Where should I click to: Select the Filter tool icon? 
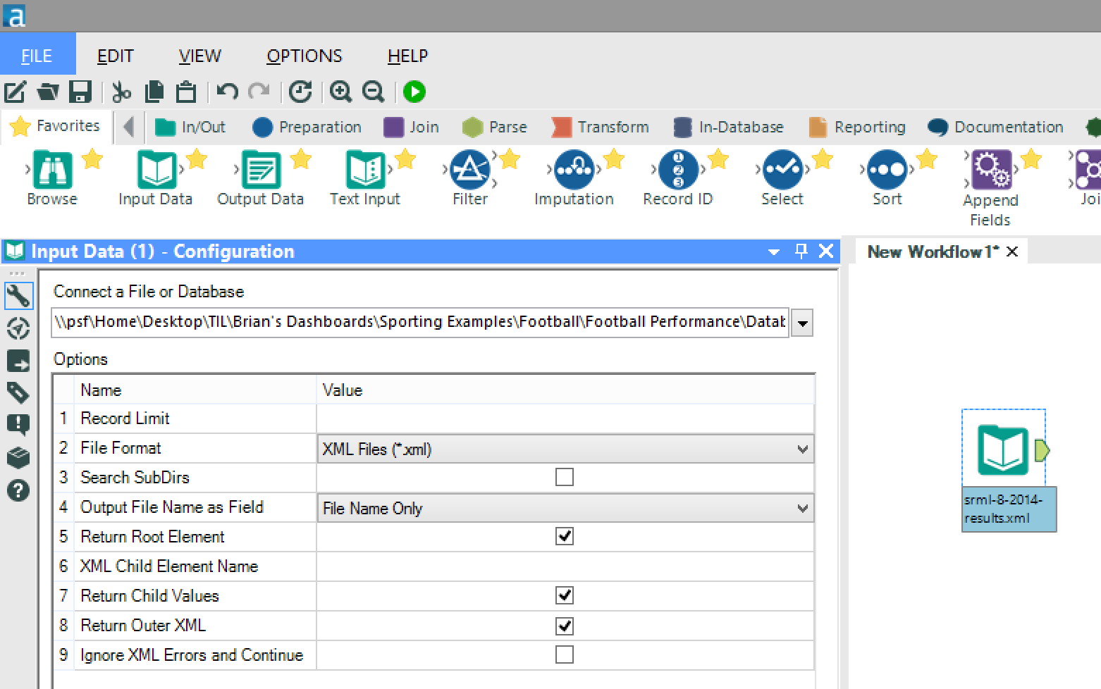(x=469, y=170)
